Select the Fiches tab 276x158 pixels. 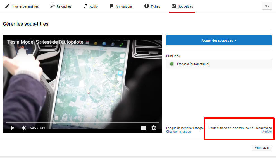click(x=152, y=6)
